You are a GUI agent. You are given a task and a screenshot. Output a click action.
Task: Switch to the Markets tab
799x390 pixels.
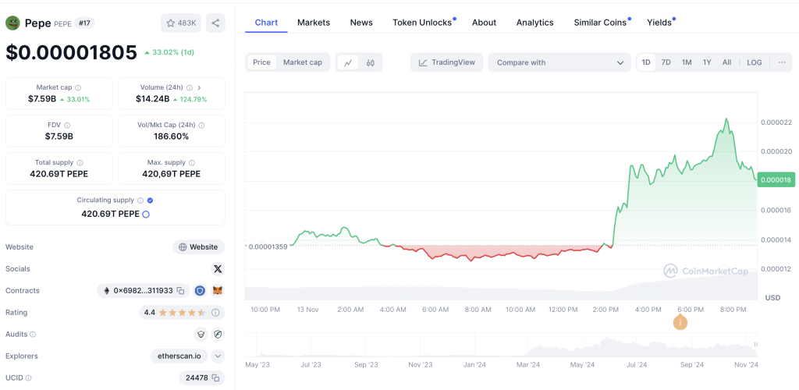[314, 23]
